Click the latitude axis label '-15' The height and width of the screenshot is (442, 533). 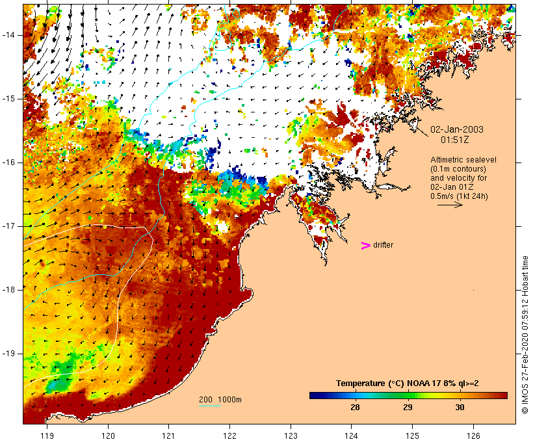(x=8, y=99)
